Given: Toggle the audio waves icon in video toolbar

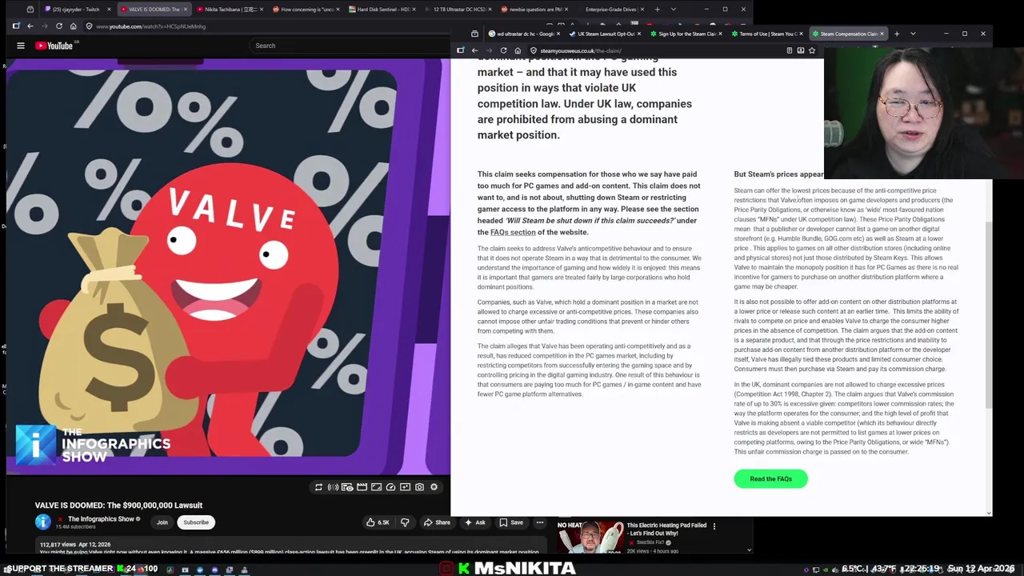Looking at the screenshot, I should coord(333,487).
